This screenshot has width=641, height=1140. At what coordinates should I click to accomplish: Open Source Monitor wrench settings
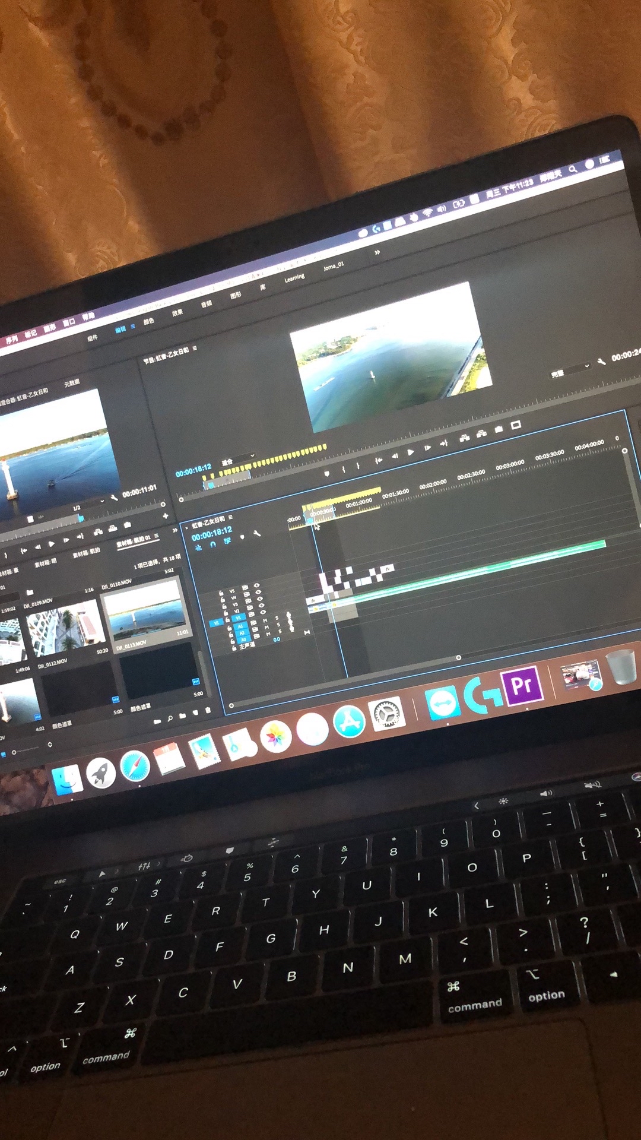(x=114, y=498)
